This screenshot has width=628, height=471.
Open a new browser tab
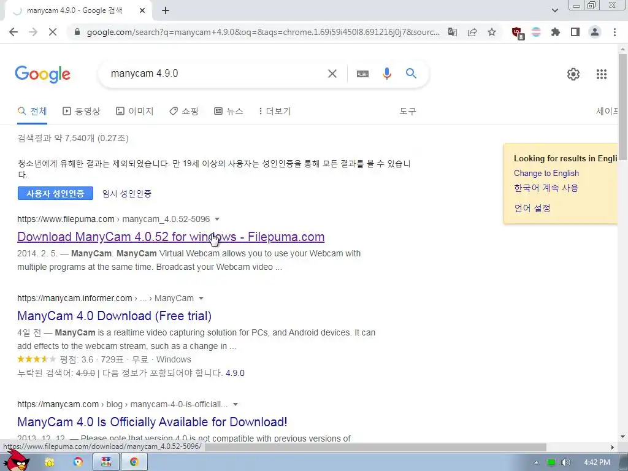click(166, 10)
